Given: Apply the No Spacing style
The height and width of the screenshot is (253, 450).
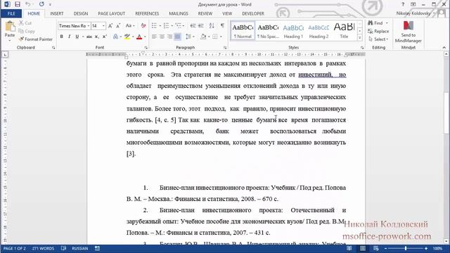Looking at the screenshot, I should (268, 31).
